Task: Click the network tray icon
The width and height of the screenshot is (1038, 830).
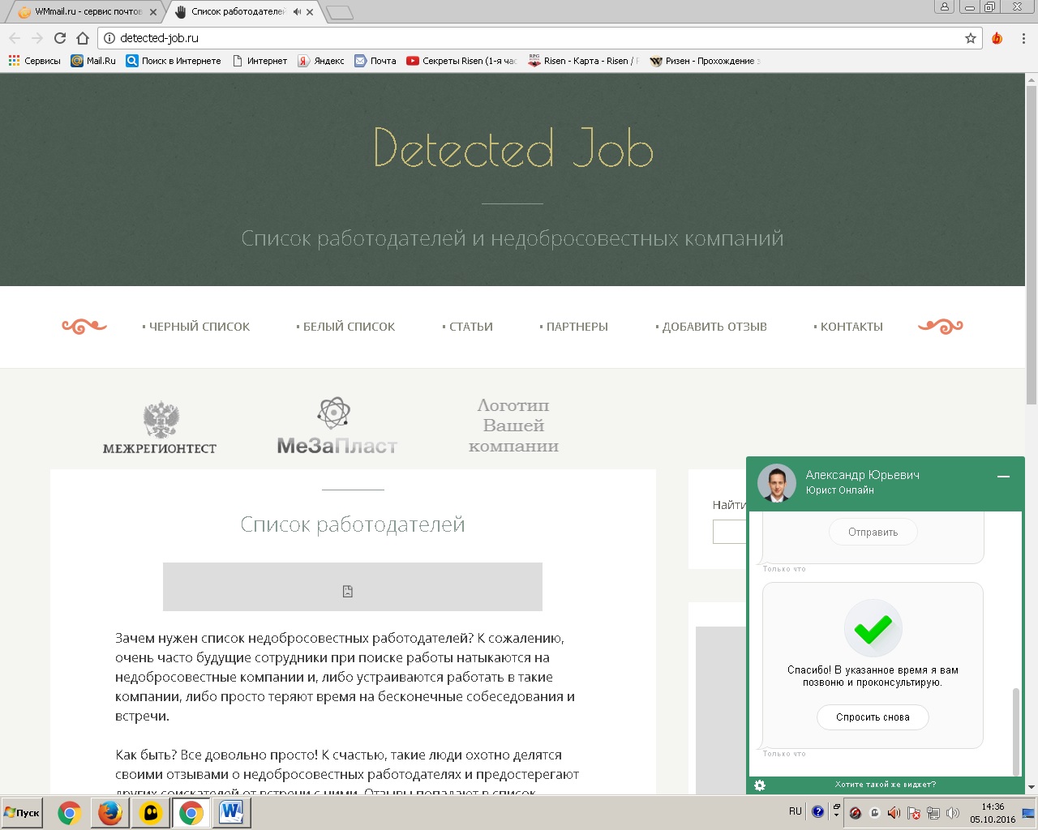Action: pos(933,813)
